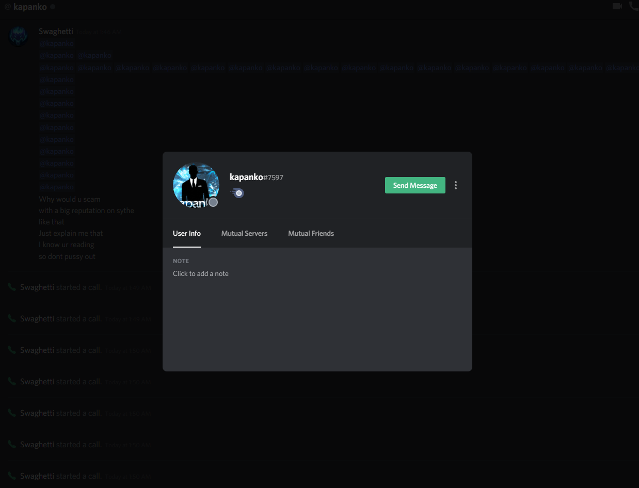Open the Mutual Servers tab
The width and height of the screenshot is (639, 488).
(244, 233)
